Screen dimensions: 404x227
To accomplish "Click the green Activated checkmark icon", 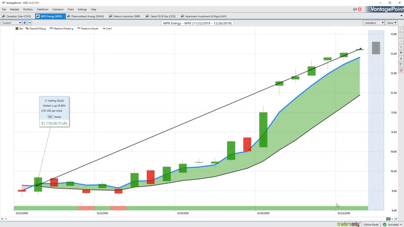I will coord(385,225).
